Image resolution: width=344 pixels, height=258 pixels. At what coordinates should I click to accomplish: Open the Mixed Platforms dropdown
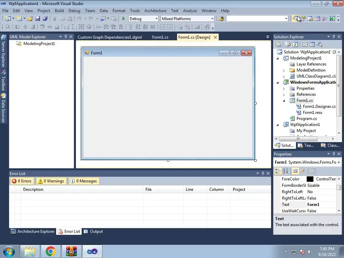pyautogui.click(x=212, y=19)
